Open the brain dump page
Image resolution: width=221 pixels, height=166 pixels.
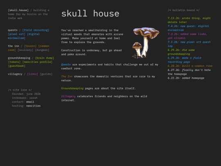tap(45, 58)
